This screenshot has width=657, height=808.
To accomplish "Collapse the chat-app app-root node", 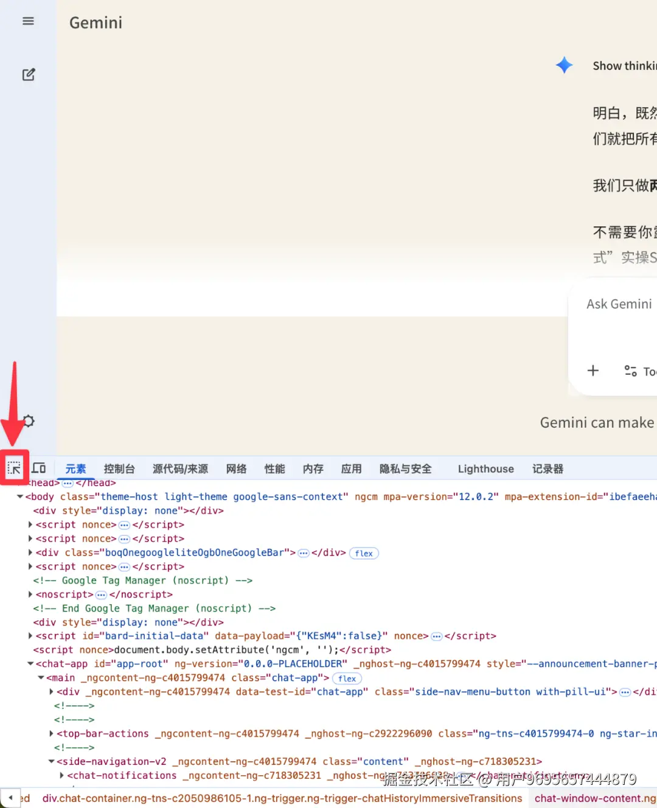I will [x=30, y=664].
